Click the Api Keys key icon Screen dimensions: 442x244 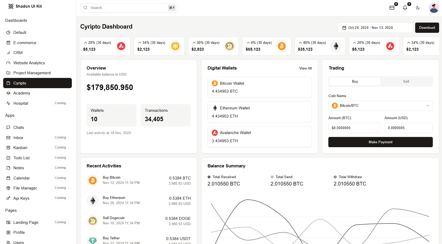point(8,198)
